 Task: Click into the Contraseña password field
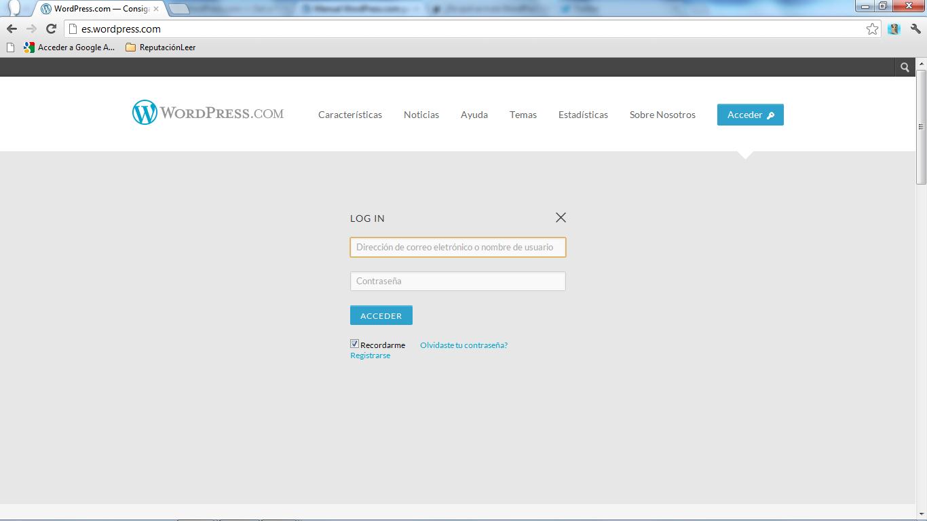pos(458,281)
